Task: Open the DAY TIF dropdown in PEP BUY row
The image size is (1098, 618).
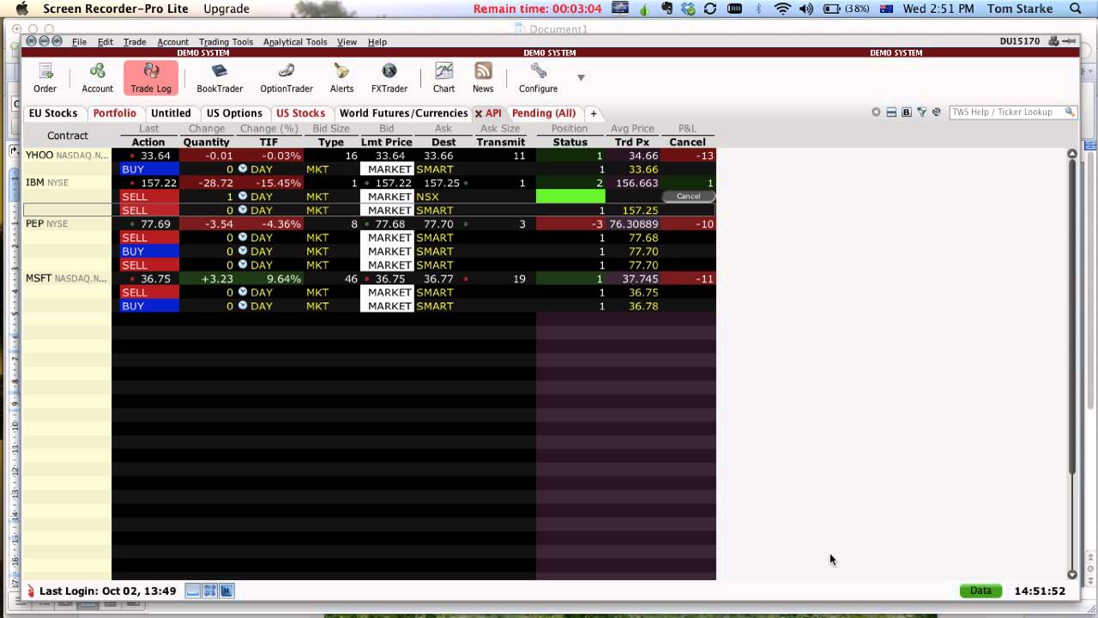Action: 243,251
